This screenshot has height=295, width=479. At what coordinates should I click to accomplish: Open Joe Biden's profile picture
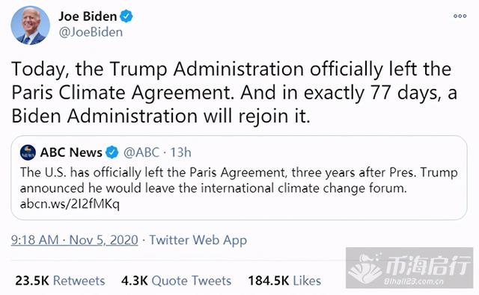coord(30,25)
